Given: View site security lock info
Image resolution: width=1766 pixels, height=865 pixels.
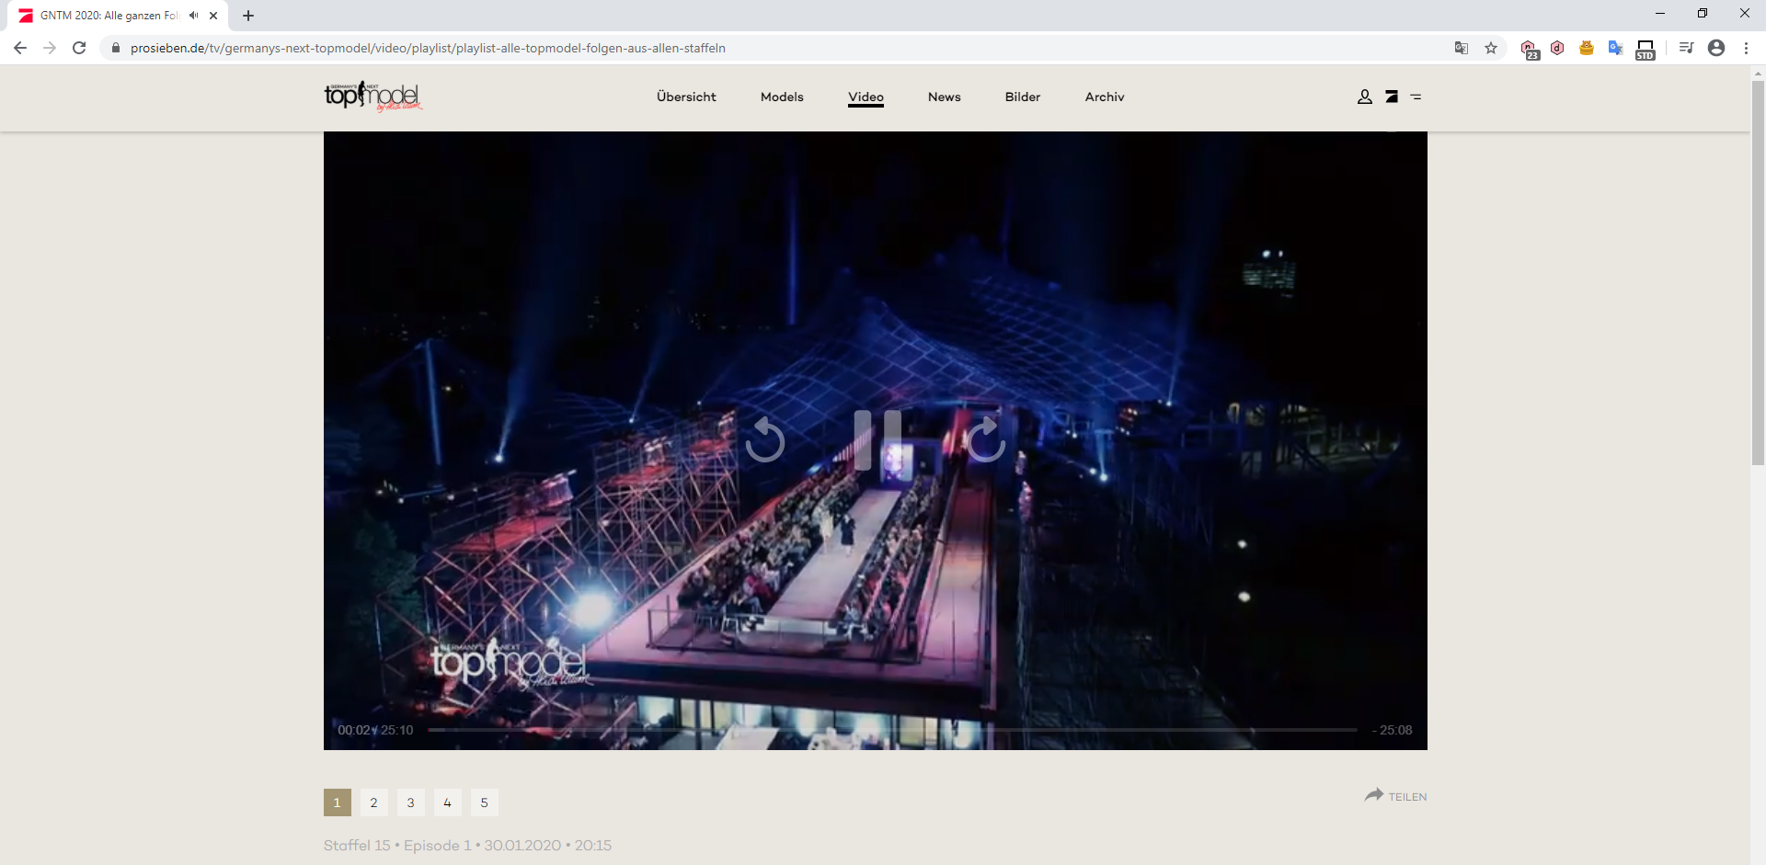Looking at the screenshot, I should pyautogui.click(x=116, y=48).
